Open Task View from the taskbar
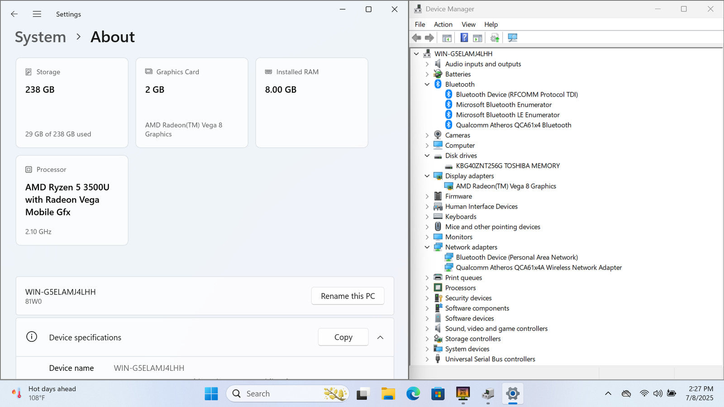 point(363,394)
